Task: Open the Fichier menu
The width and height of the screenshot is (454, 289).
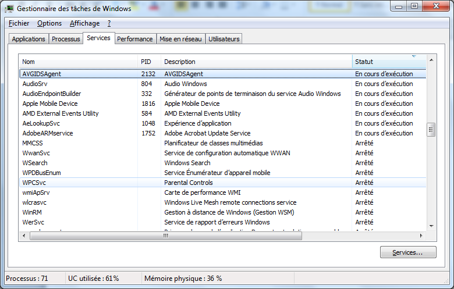Action: 19,23
